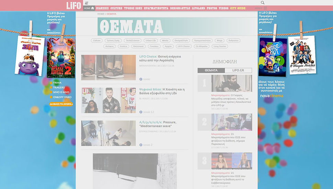Viewport: 333px width, 189px height.
Task: Open PHOTOS in the navigation bar
Action: pyautogui.click(x=212, y=8)
